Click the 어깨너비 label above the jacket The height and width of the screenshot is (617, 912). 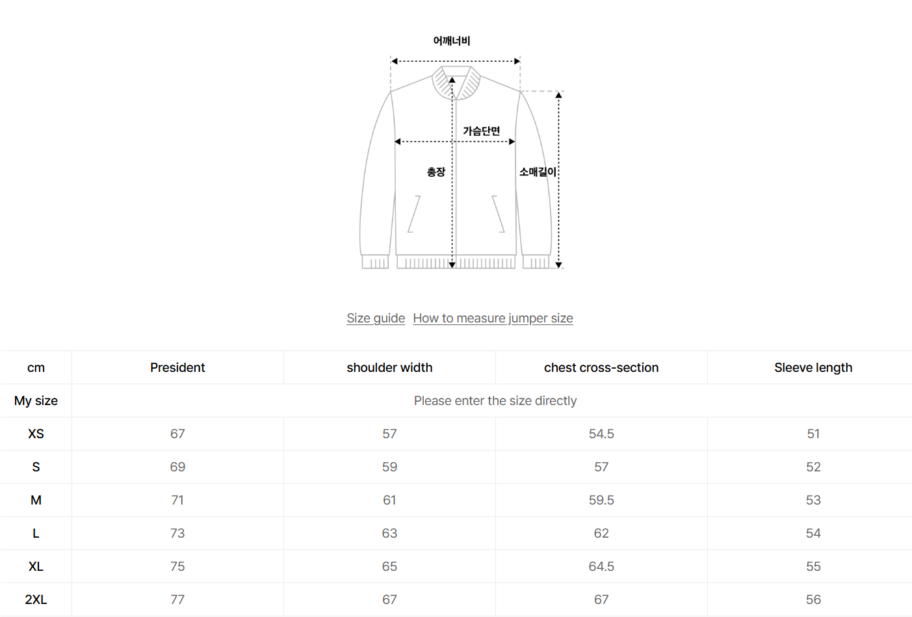(452, 41)
